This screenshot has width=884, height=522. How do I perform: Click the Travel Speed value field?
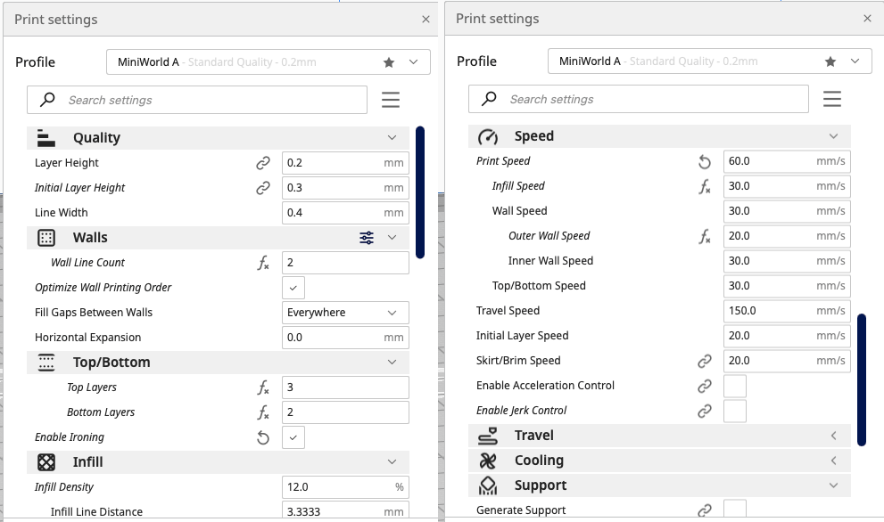pos(787,311)
